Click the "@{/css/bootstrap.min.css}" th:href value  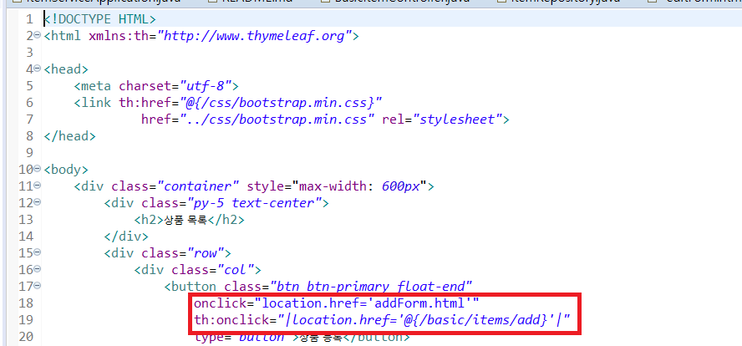coord(282,103)
